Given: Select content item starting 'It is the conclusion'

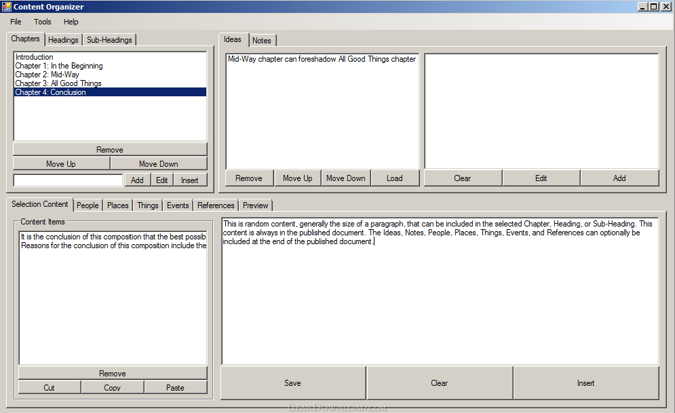Looking at the screenshot, I should (113, 237).
